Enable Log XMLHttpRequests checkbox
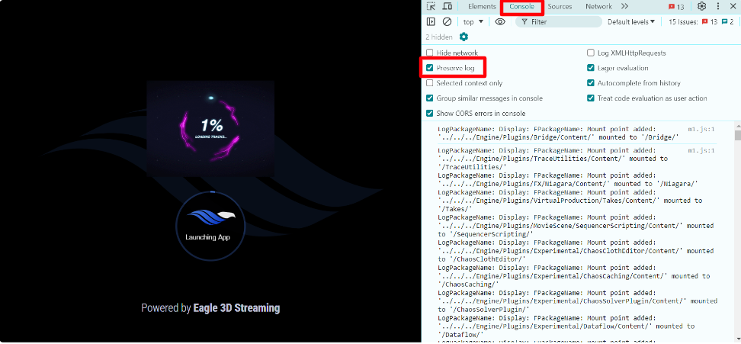 591,53
